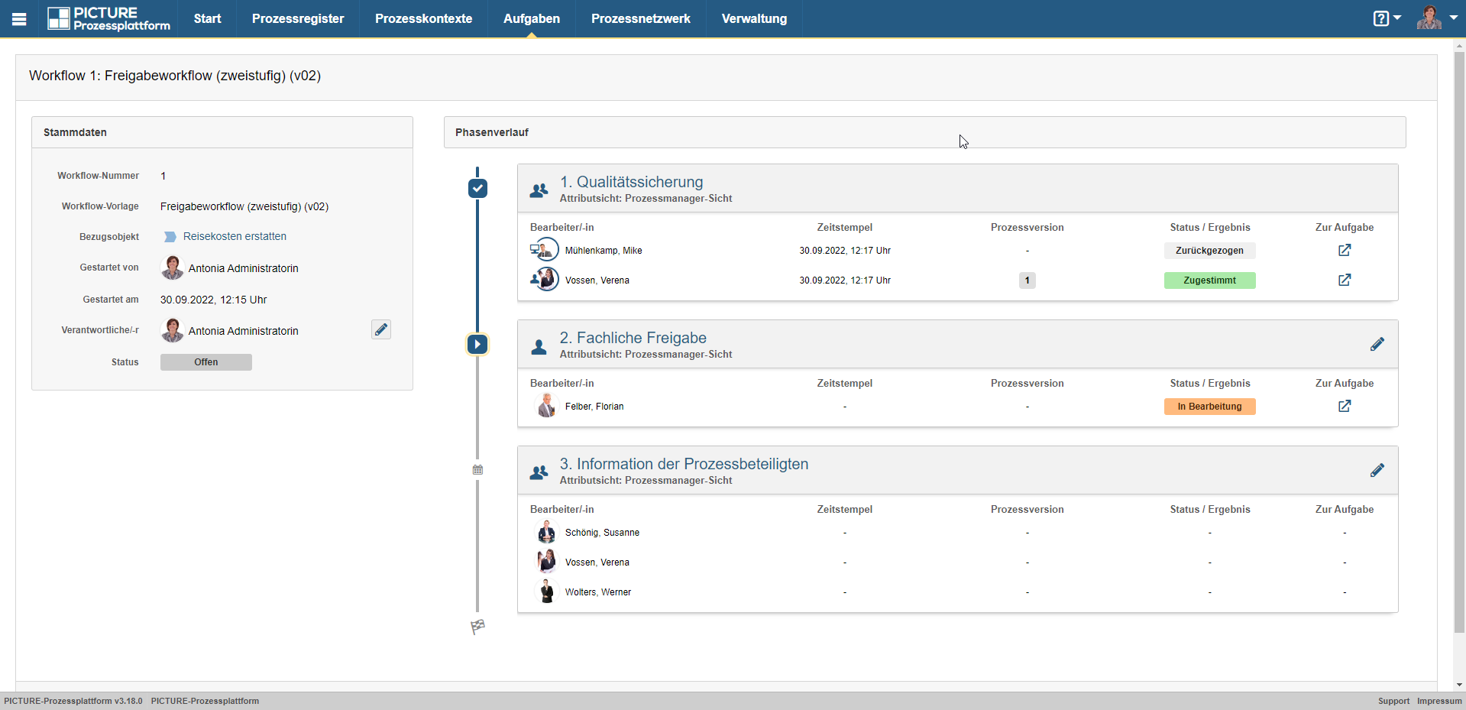The image size is (1466, 710).
Task: Switch to the Verwaltung menu
Action: (754, 19)
